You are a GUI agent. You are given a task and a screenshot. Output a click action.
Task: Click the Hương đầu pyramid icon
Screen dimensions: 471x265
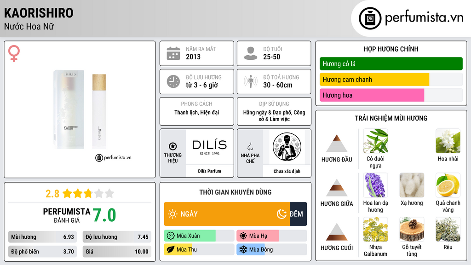click(x=337, y=144)
